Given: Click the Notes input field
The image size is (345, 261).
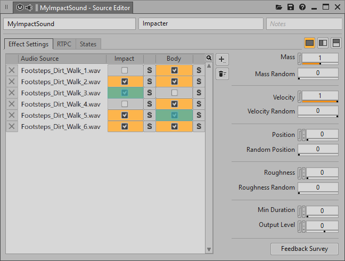Looking at the screenshot, I should tap(304, 24).
